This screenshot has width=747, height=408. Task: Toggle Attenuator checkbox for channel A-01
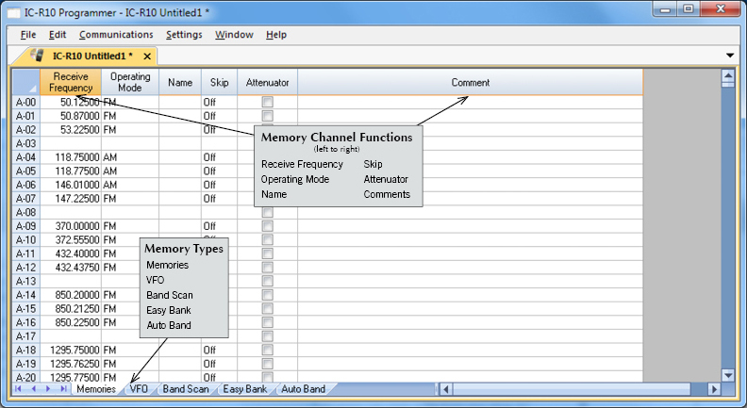[x=268, y=116]
